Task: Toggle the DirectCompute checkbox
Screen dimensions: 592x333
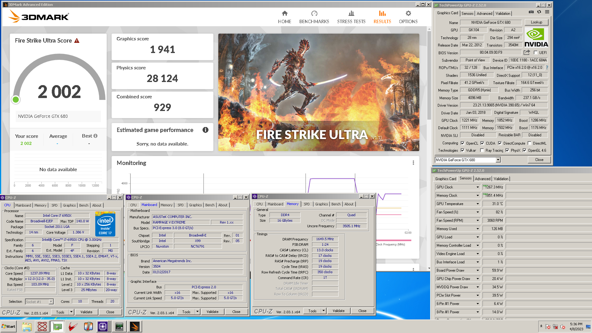Action: point(500,143)
